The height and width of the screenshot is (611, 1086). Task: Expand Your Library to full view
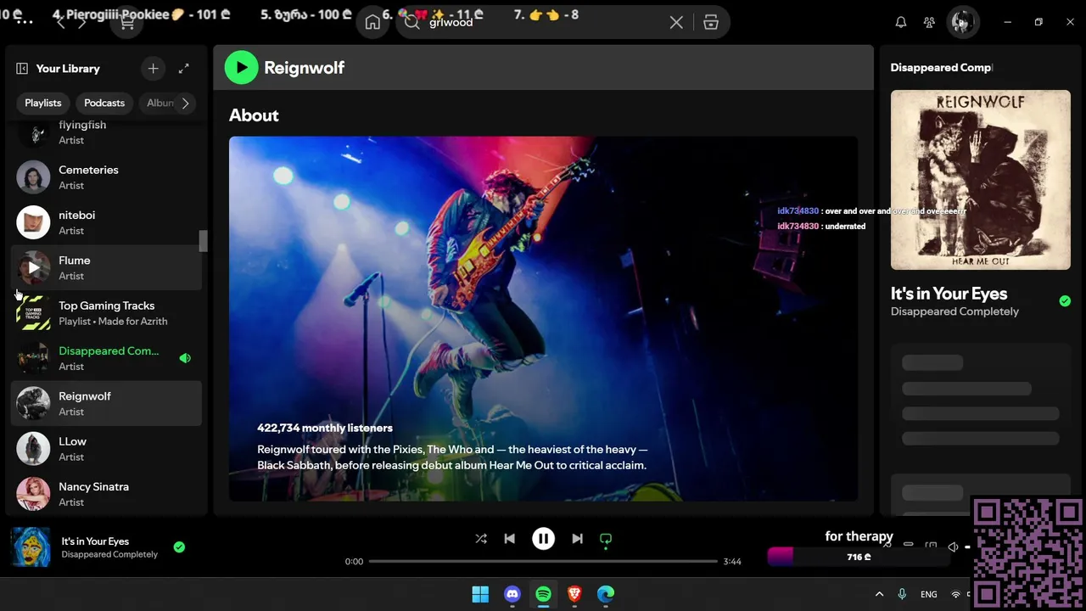click(x=183, y=69)
